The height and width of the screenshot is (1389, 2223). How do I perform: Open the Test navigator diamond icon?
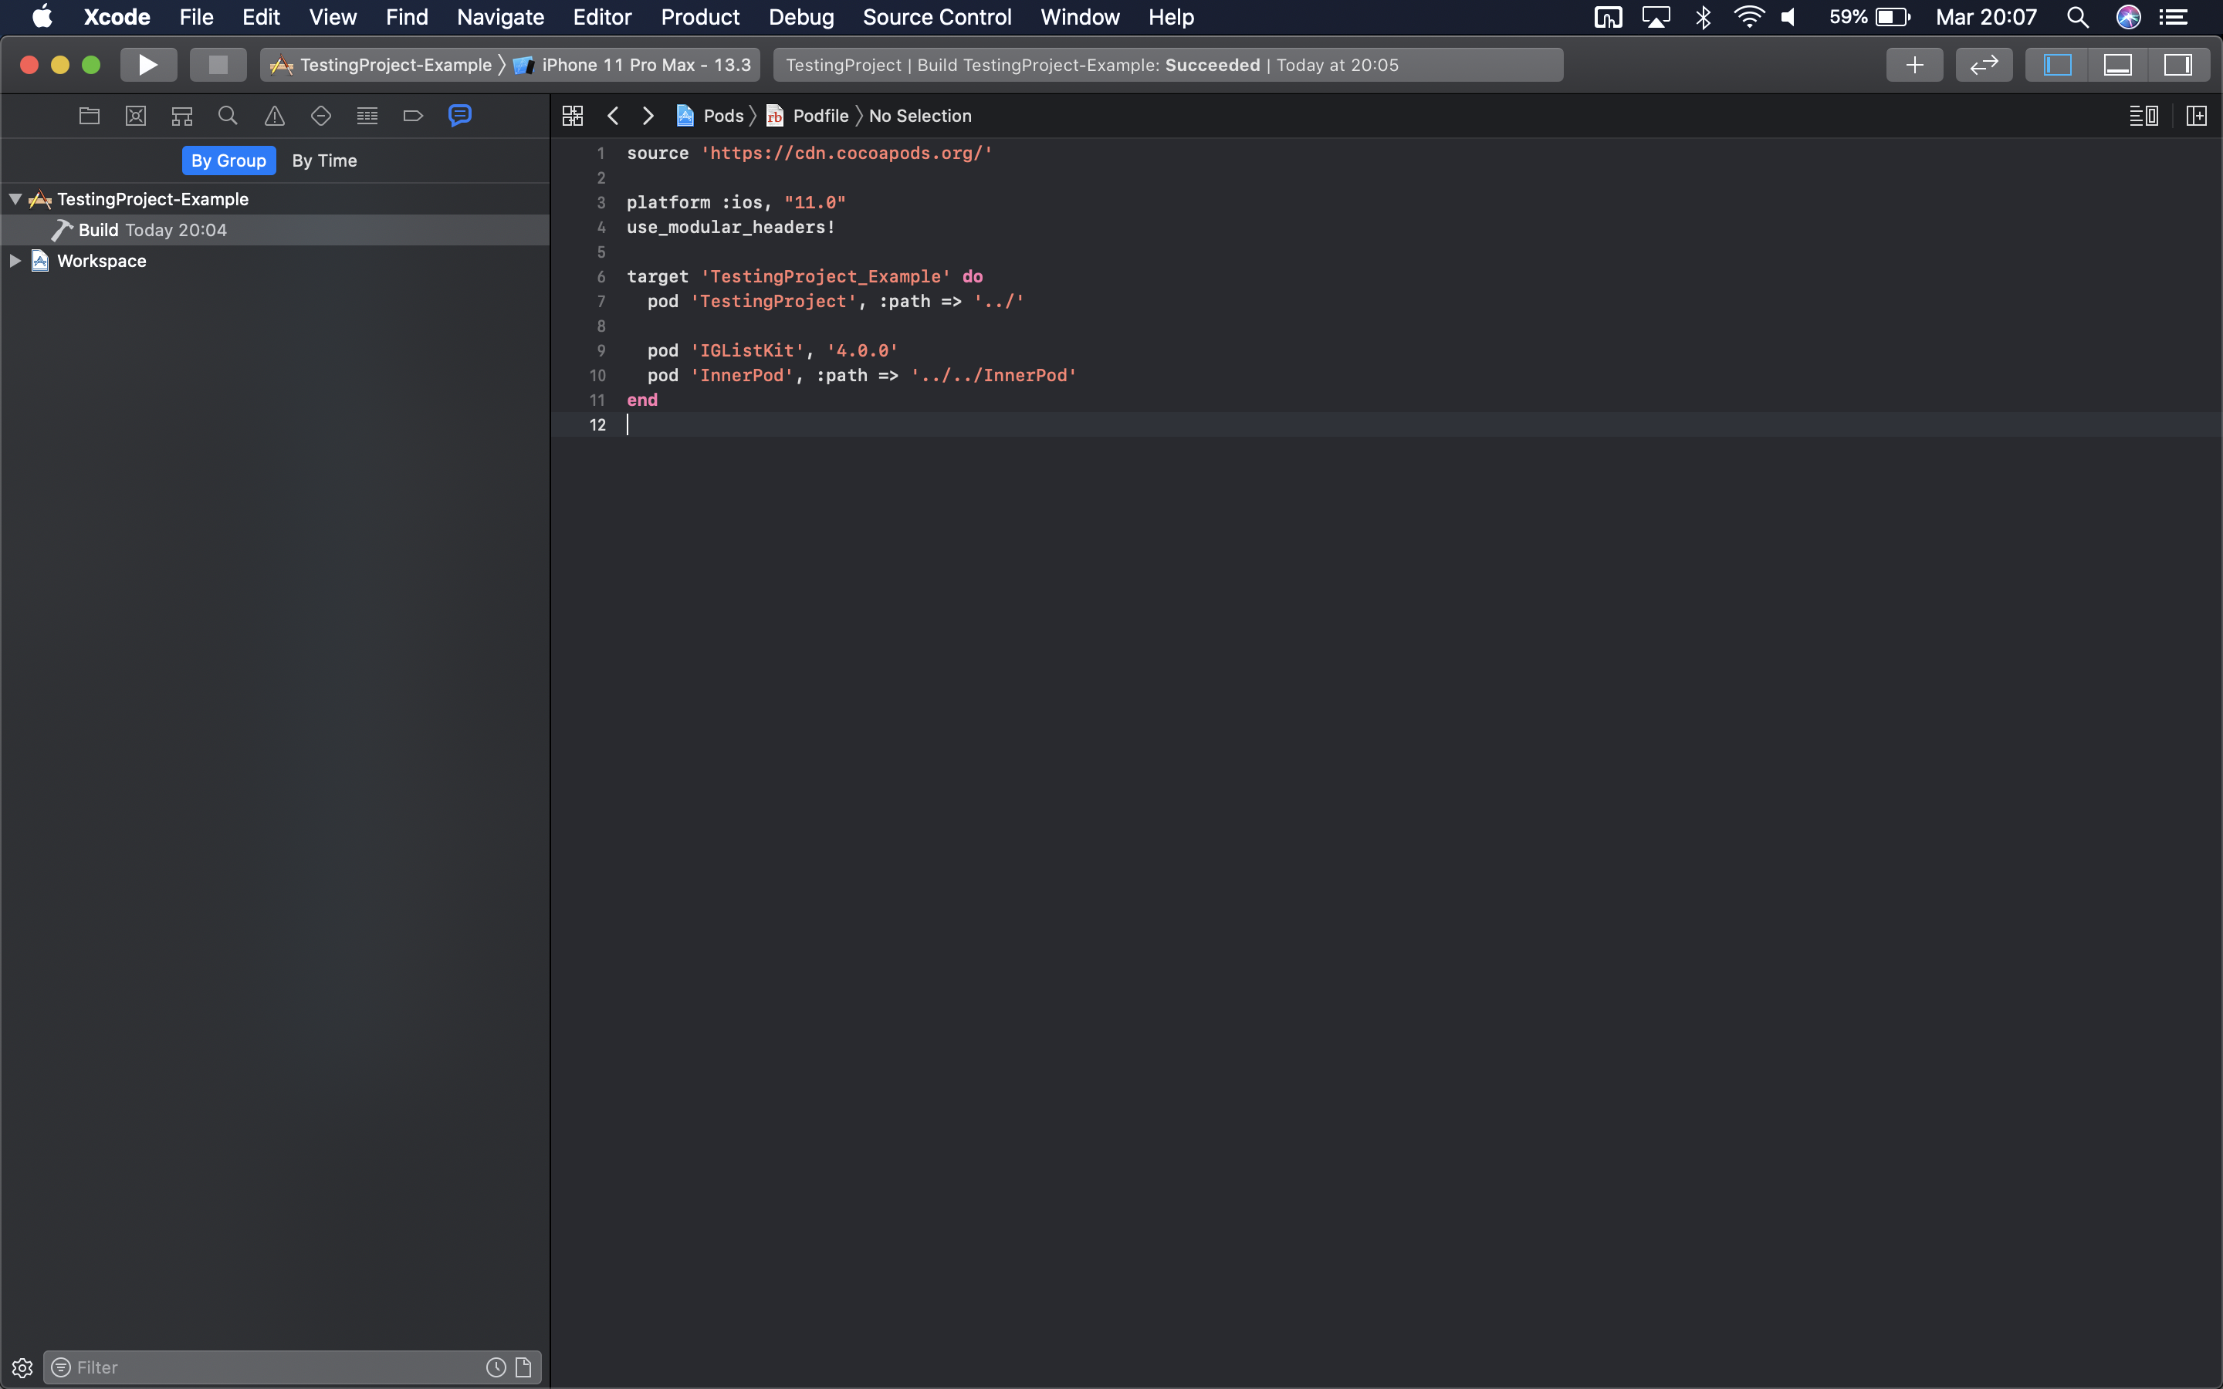point(320,116)
